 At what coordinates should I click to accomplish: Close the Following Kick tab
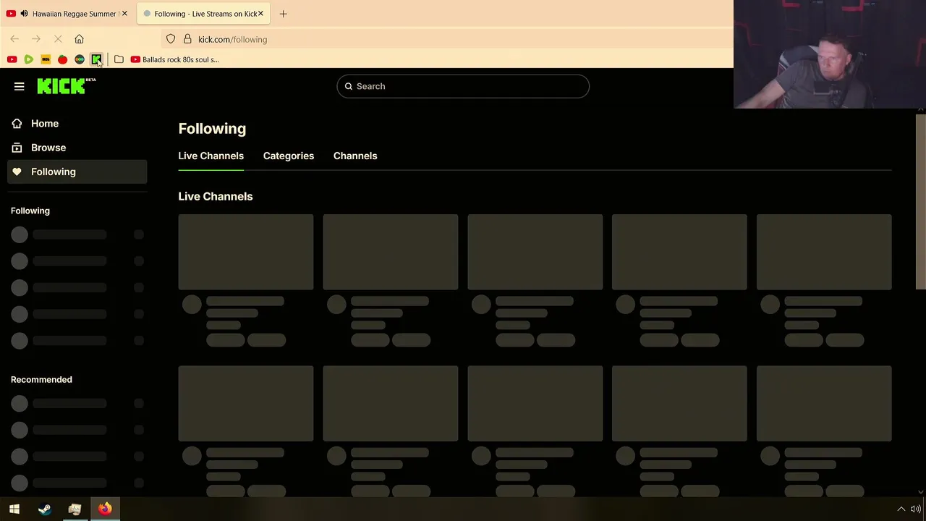point(260,14)
